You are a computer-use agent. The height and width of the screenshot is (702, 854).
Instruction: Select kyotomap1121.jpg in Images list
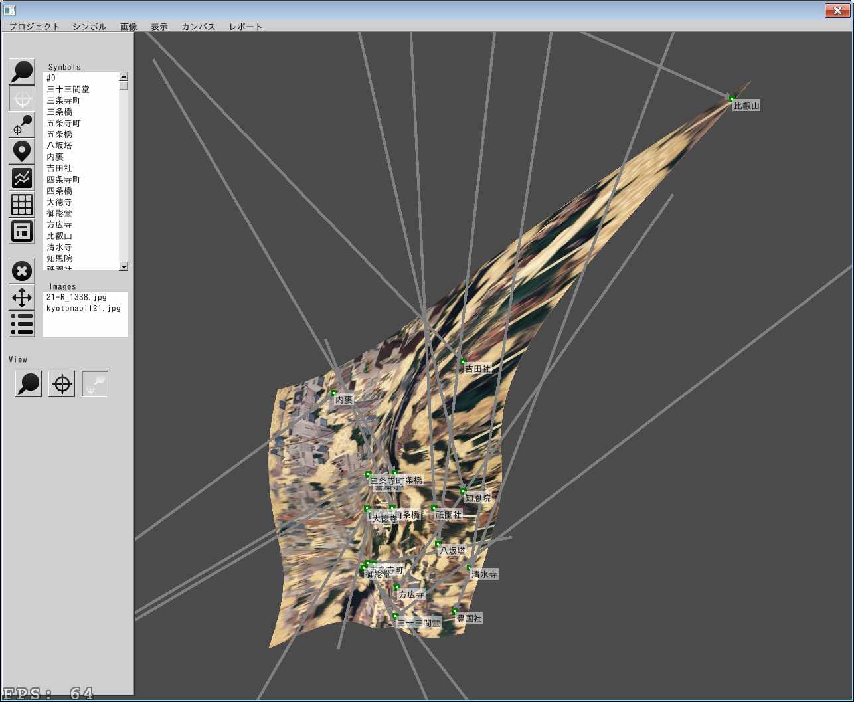click(x=85, y=308)
